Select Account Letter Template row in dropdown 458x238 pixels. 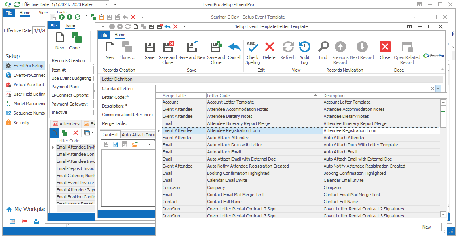pos(300,102)
